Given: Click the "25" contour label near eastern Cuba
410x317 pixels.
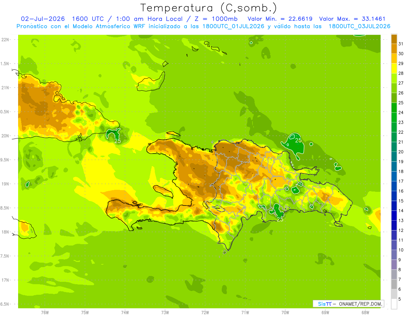Looking at the screenshot, I should click(x=118, y=141).
